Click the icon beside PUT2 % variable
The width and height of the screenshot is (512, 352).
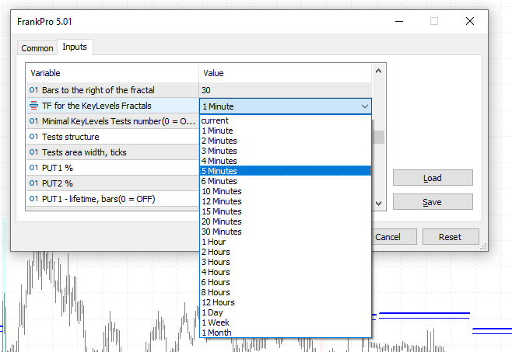[34, 183]
